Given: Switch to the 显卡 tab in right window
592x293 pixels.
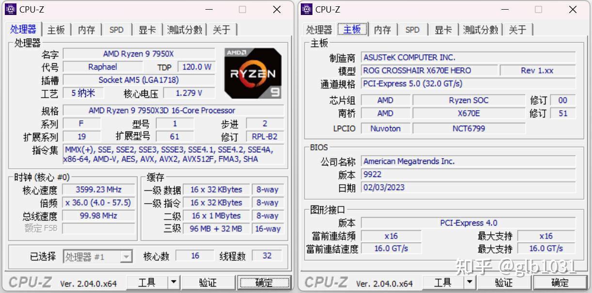Looking at the screenshot, I should pos(443,29).
